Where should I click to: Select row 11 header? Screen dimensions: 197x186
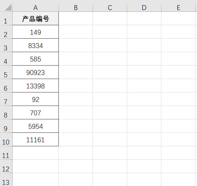[x=6, y=153]
